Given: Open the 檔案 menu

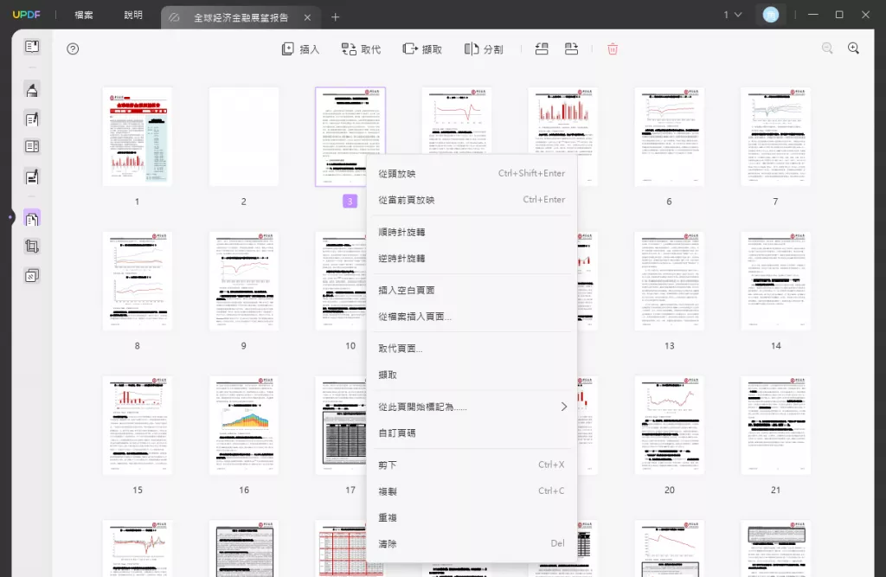Looking at the screenshot, I should pyautogui.click(x=84, y=15).
